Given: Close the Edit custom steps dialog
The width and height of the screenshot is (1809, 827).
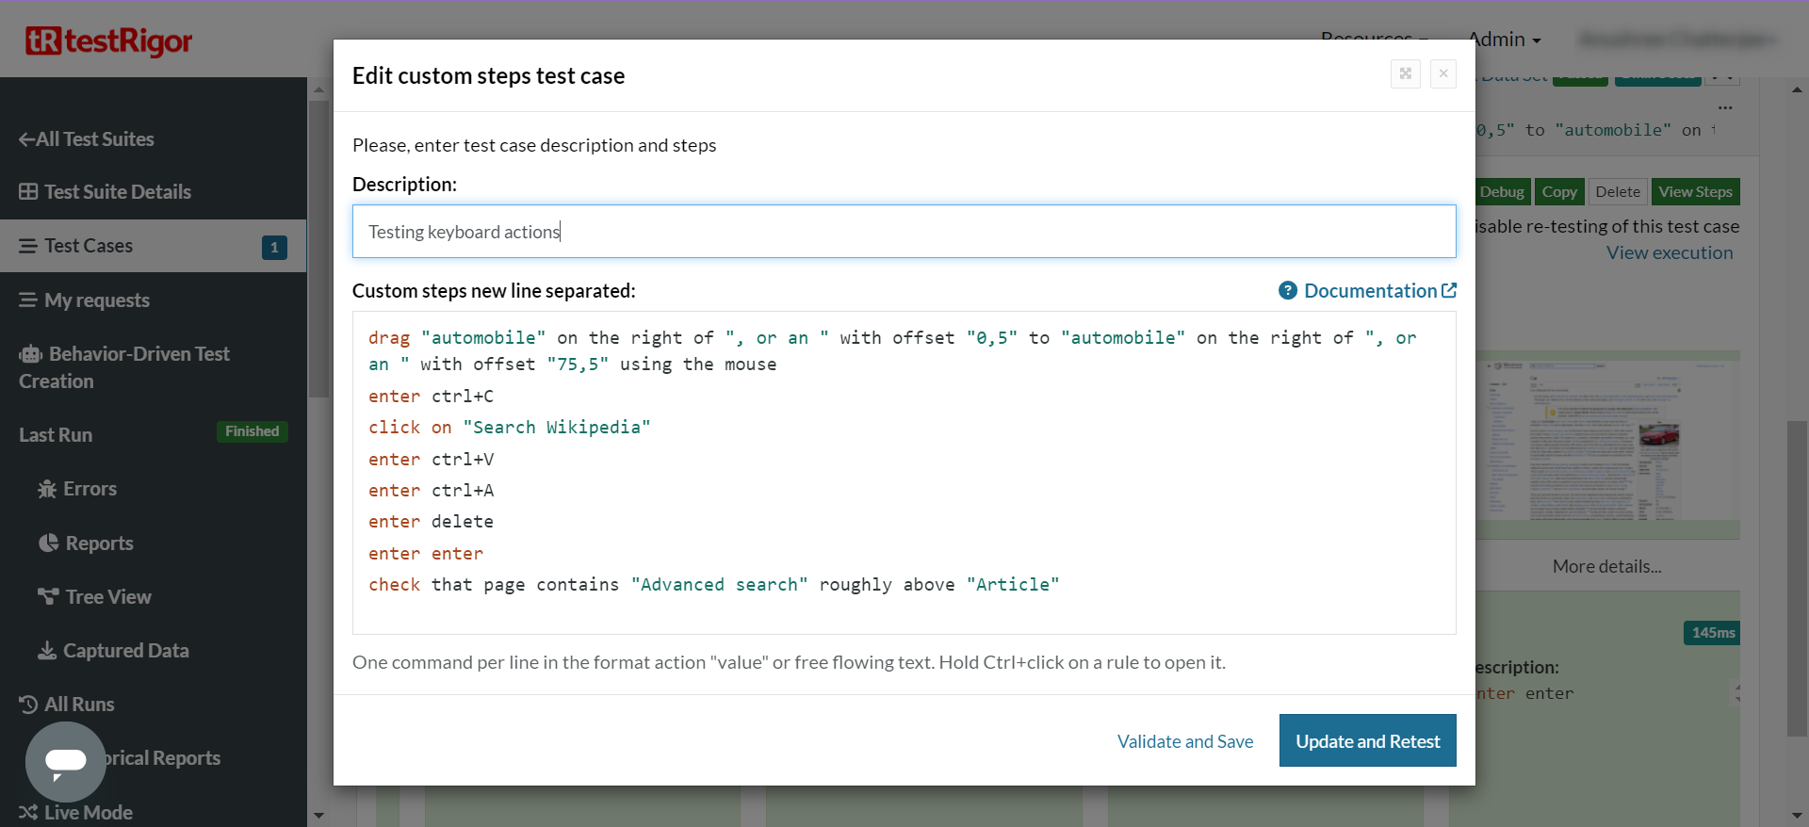Looking at the screenshot, I should (x=1442, y=73).
